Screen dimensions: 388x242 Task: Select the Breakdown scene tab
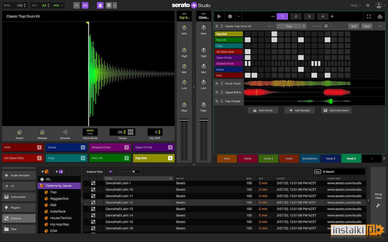point(310,158)
